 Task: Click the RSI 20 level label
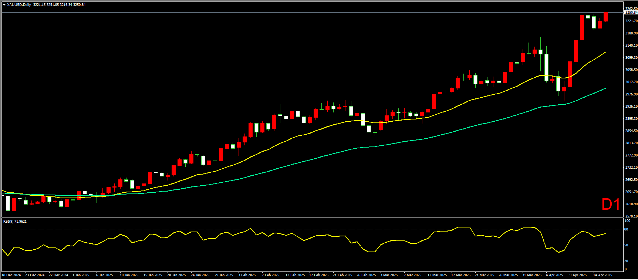tap(626, 261)
